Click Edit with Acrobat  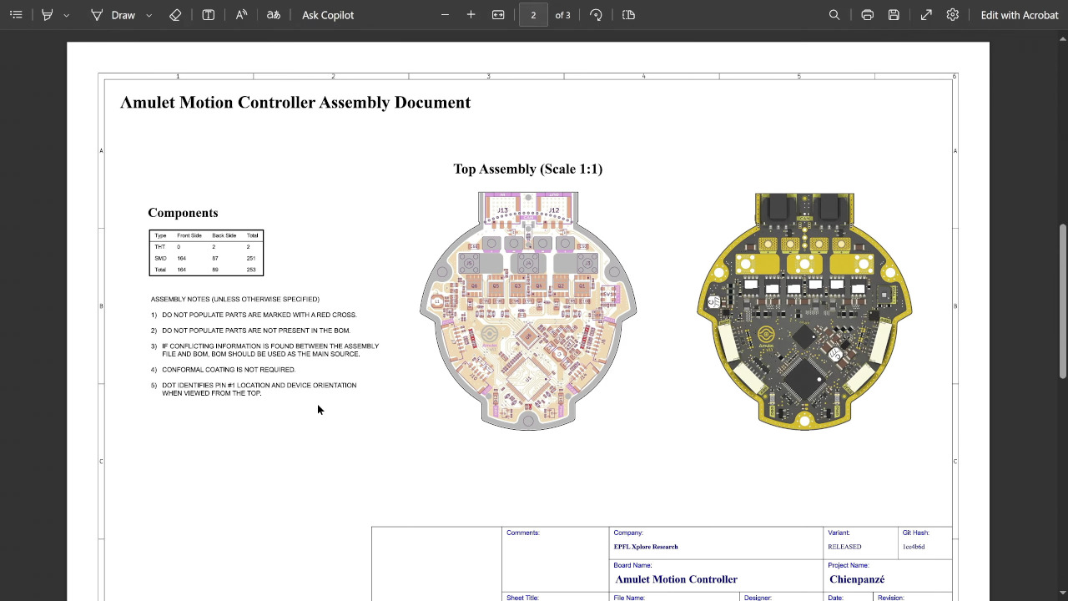coord(1019,14)
